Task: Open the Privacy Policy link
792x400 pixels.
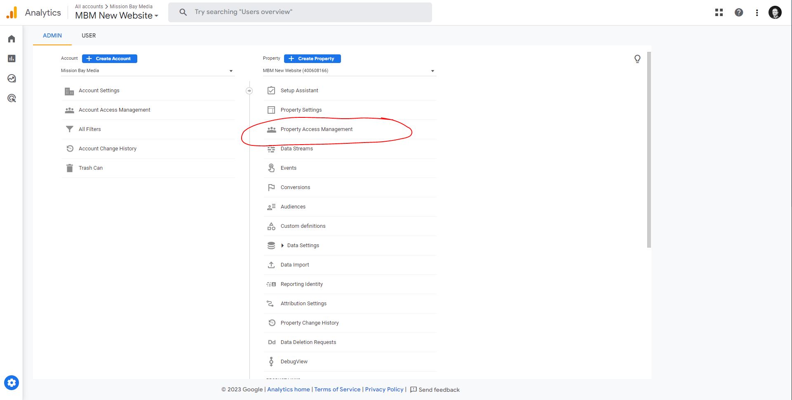Action: 384,389
